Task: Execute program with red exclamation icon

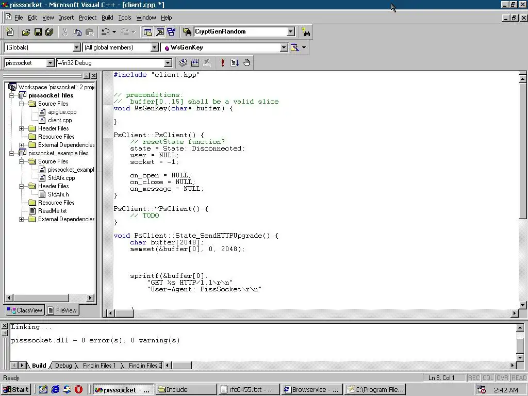Action: [223, 62]
